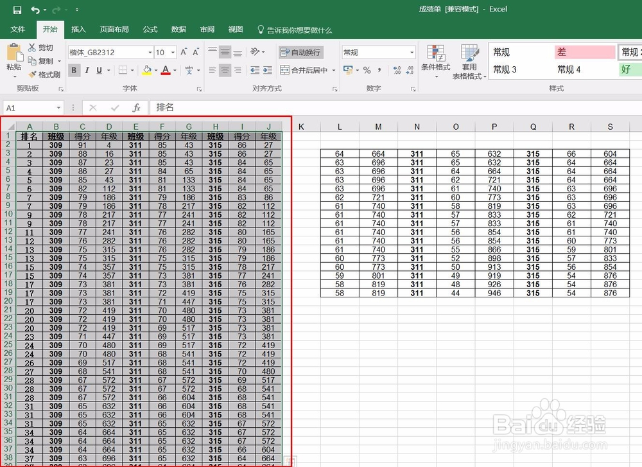Click the Cut (剪切) scissors icon
Image resolution: width=642 pixels, height=467 pixels.
click(32, 48)
